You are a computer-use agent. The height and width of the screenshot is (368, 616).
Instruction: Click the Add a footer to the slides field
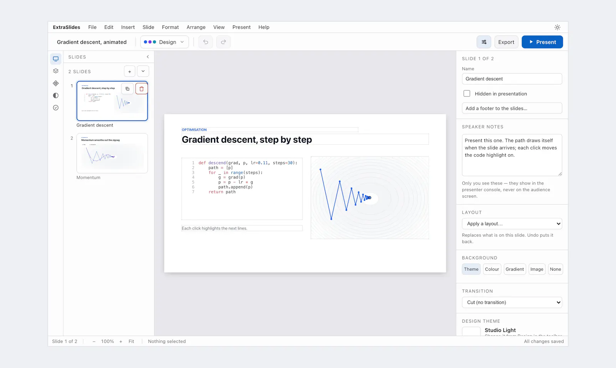512,108
